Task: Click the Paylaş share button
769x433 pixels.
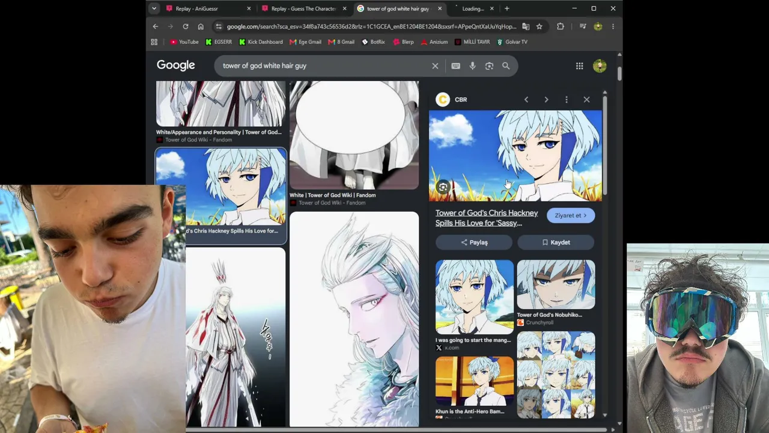Action: 474,242
